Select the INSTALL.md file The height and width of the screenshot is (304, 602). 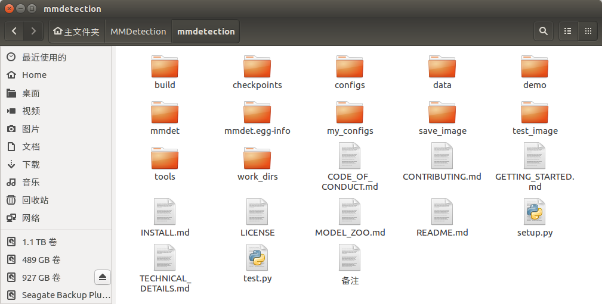(165, 218)
